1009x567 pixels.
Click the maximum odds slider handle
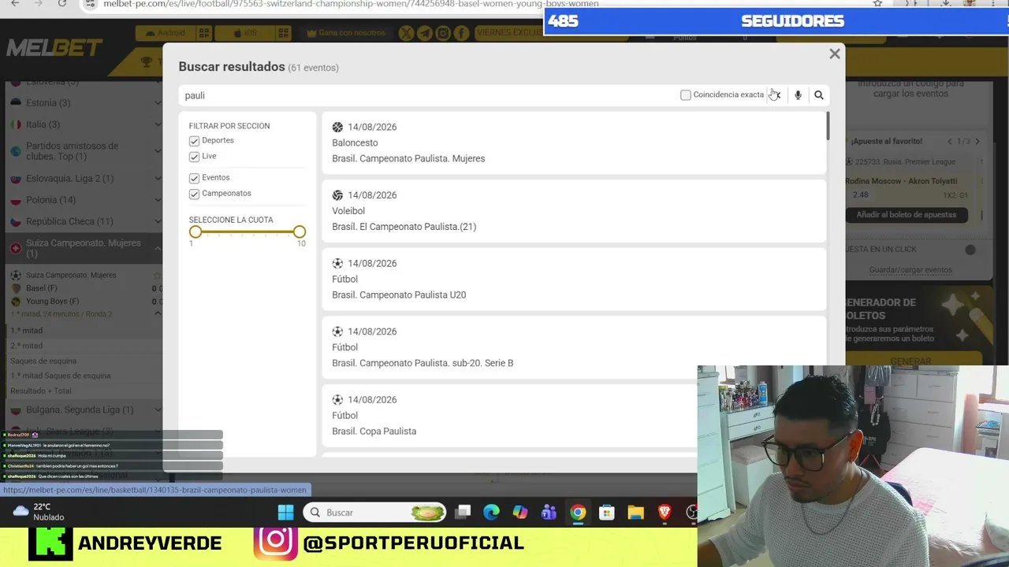point(300,232)
